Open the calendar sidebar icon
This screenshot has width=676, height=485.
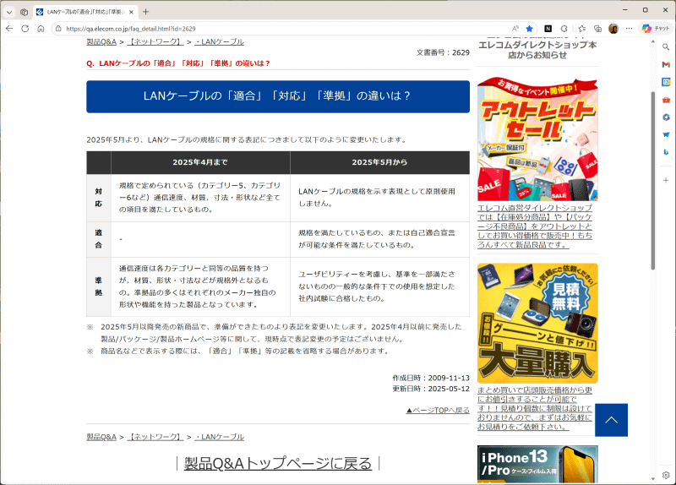(x=666, y=82)
